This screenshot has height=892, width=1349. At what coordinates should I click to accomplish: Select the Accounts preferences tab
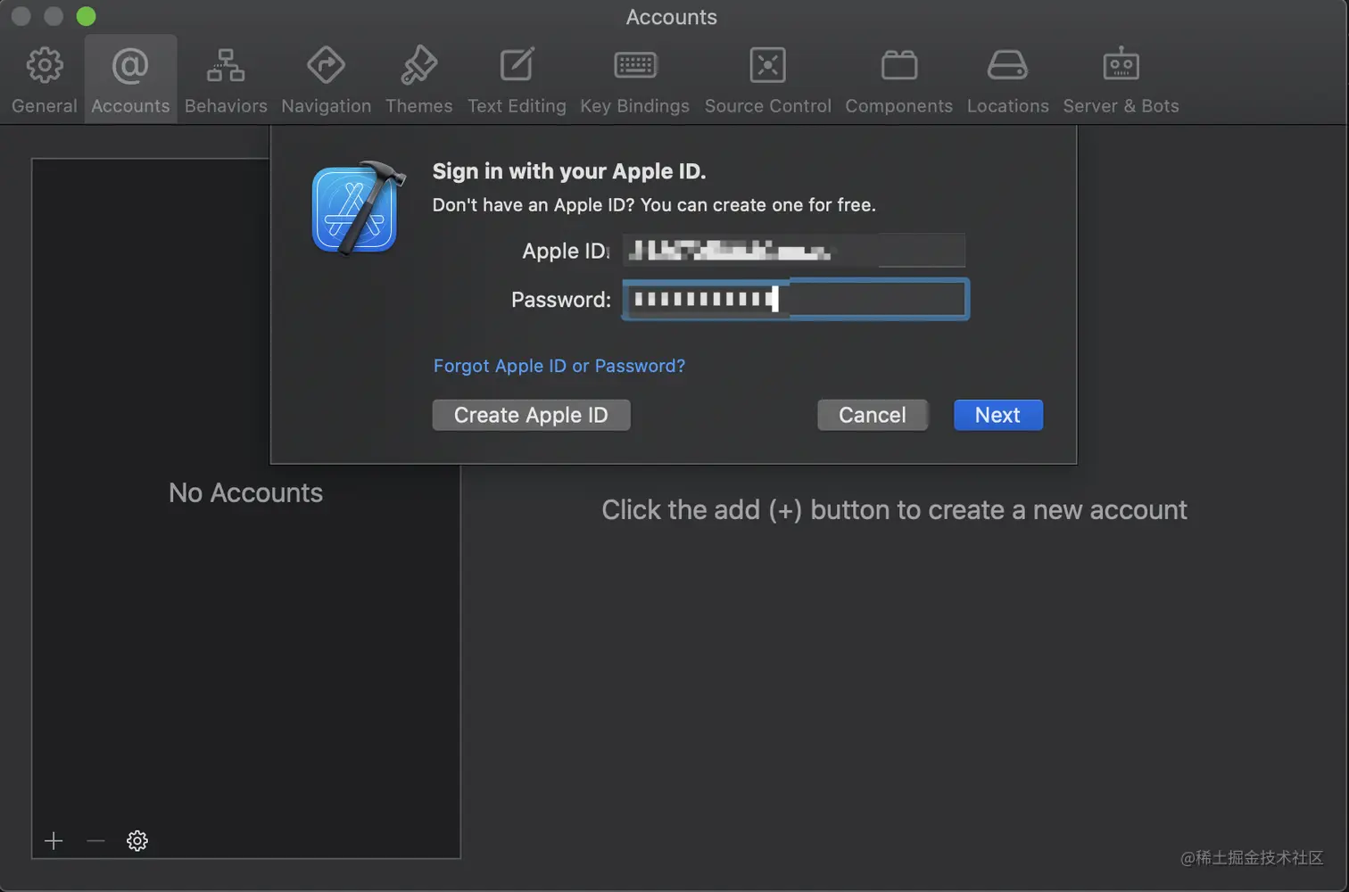(x=130, y=81)
